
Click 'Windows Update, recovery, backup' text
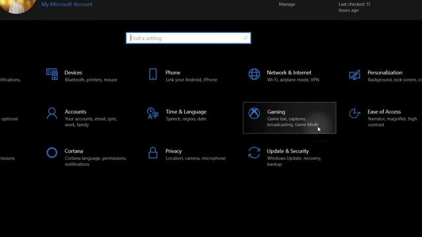tap(294, 161)
